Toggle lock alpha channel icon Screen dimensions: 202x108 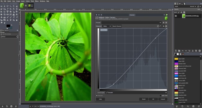click(x=184, y=12)
